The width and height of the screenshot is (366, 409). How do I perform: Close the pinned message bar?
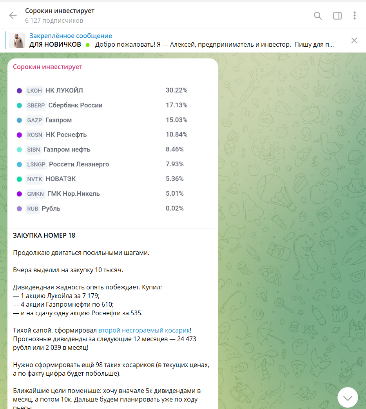click(354, 40)
